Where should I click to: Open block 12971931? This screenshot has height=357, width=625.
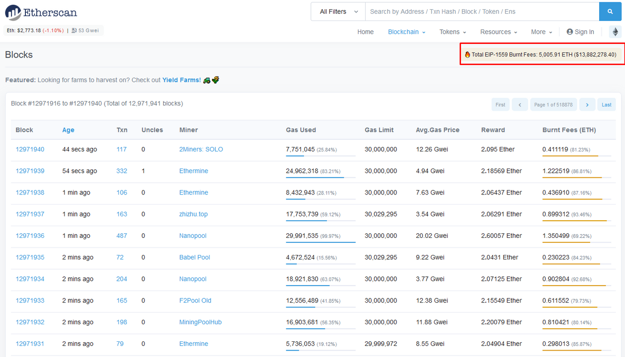[x=30, y=344]
